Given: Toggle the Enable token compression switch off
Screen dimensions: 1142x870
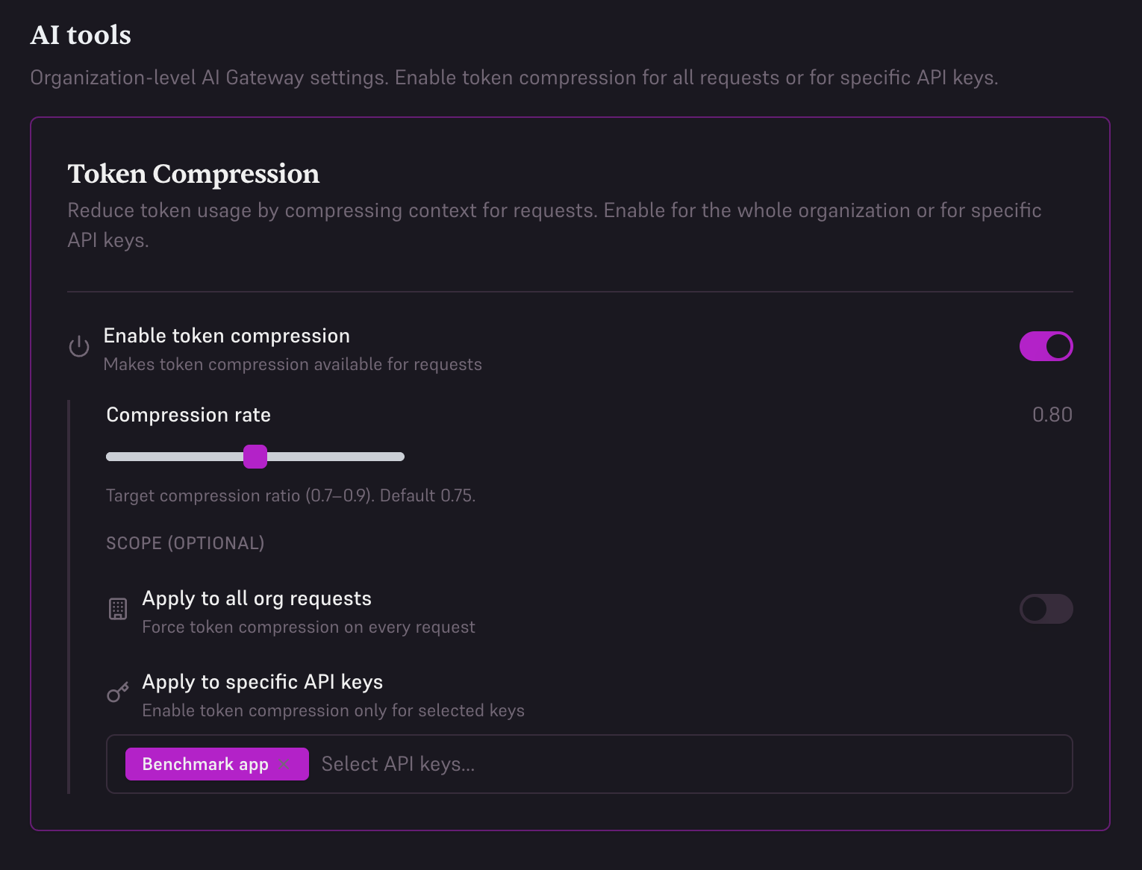Looking at the screenshot, I should point(1046,346).
